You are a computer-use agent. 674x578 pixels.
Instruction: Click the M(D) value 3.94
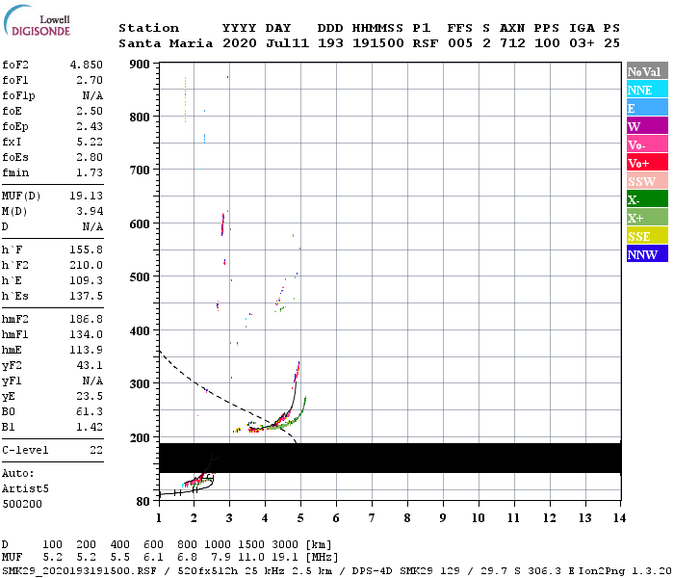click(90, 212)
